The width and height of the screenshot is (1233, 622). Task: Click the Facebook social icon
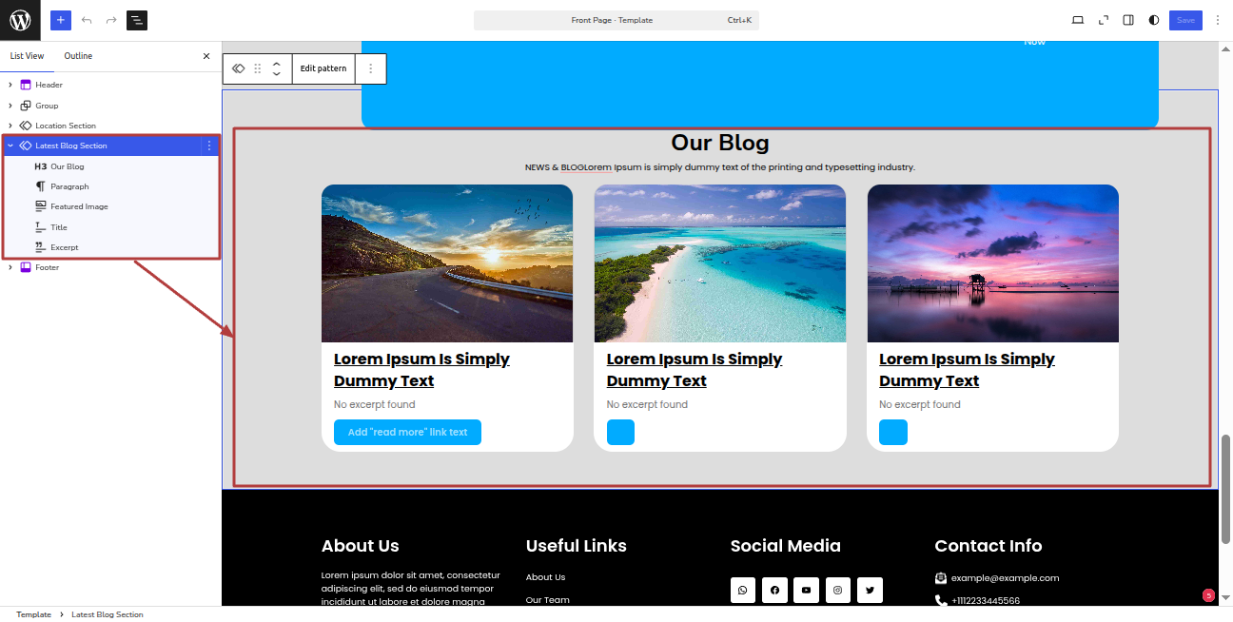774,591
